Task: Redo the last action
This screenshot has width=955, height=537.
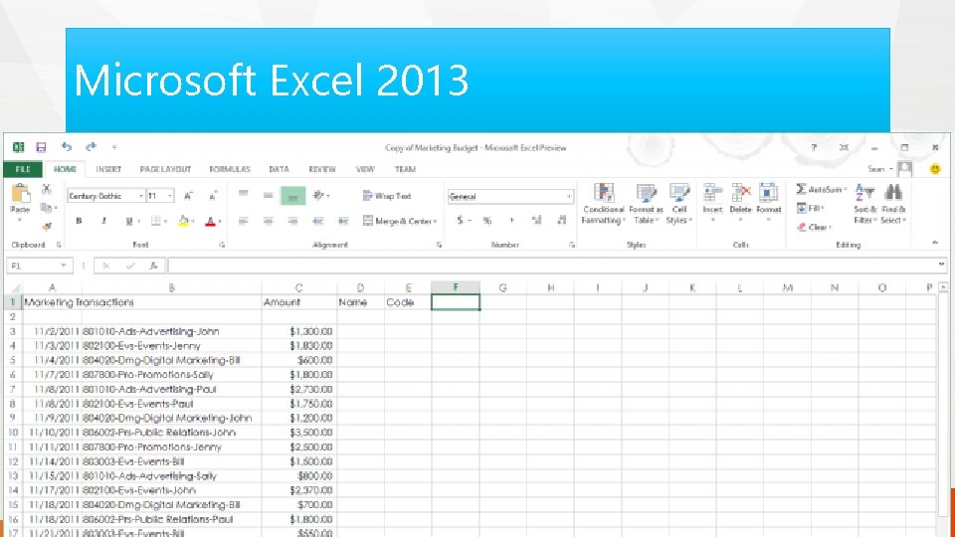Action: [x=92, y=147]
